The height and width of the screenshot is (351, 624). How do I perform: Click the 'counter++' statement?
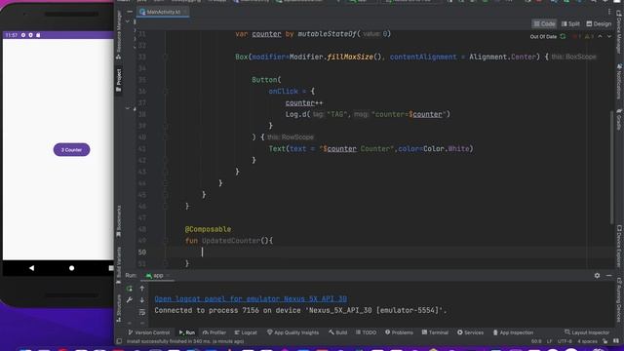[x=303, y=103]
